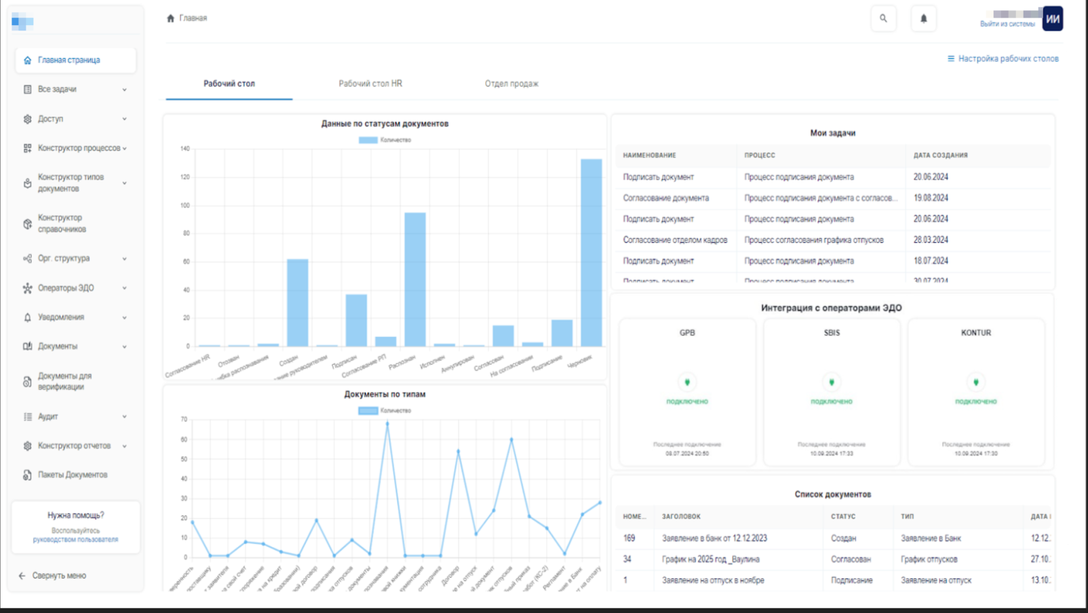
Task: Open руководством пользователя link
Action: [x=75, y=540]
